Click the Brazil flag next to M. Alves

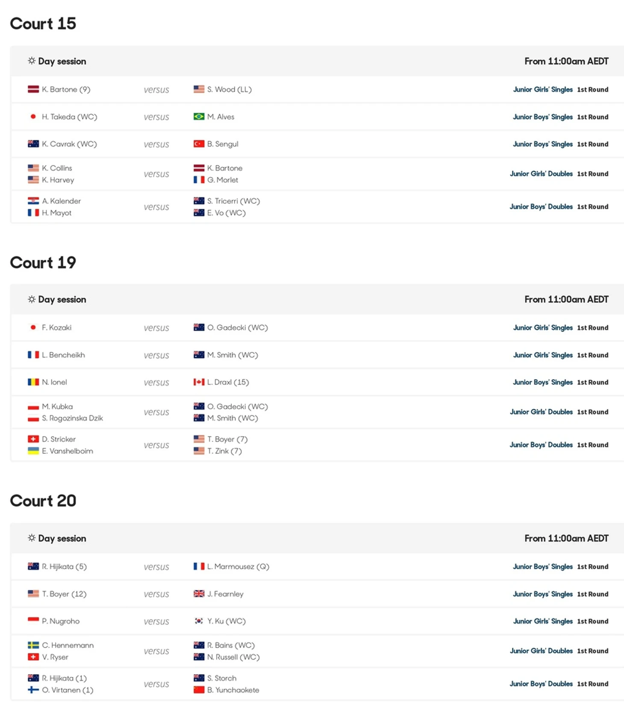click(199, 117)
